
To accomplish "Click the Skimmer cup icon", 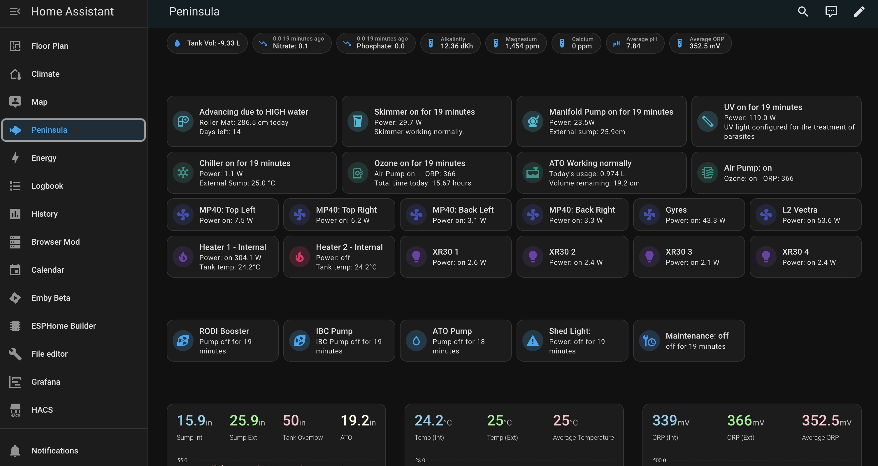I will point(358,121).
